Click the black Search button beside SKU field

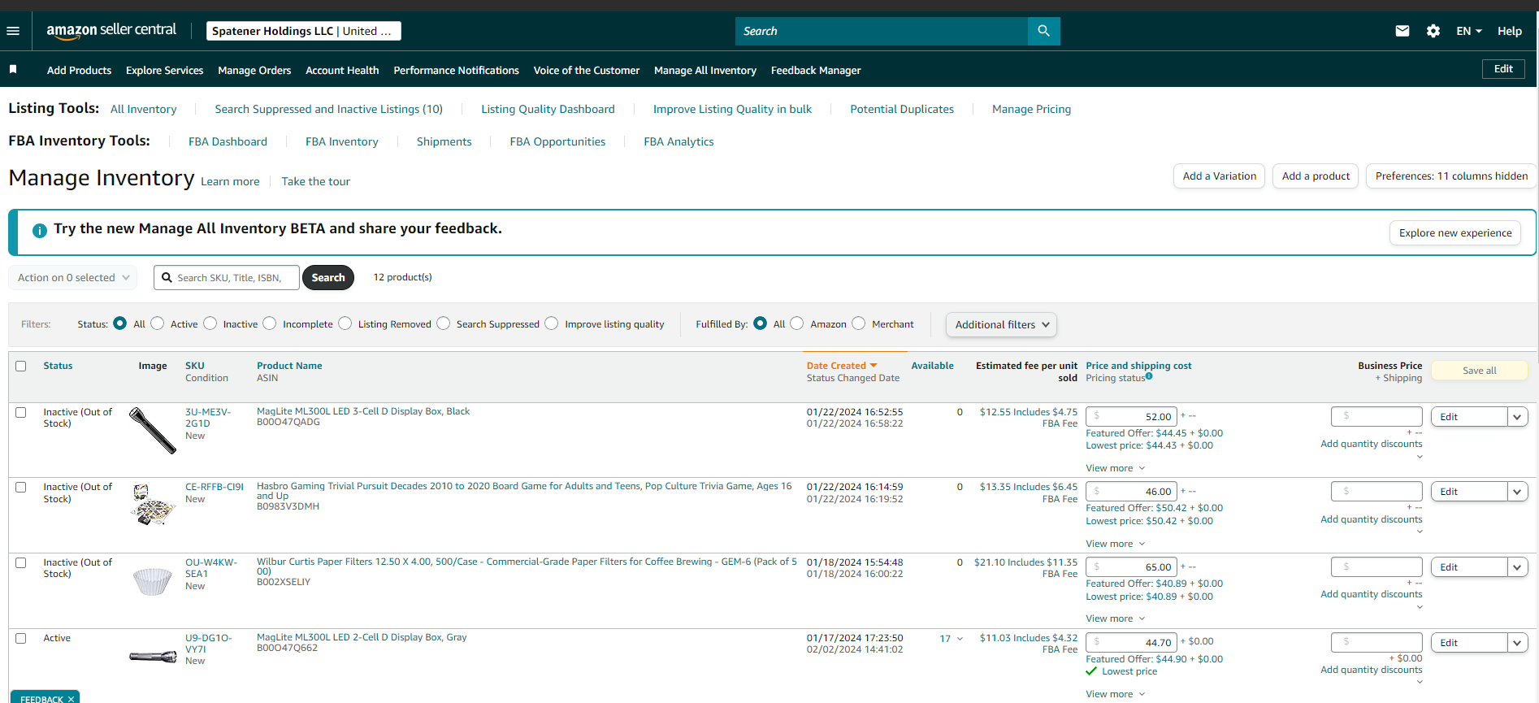click(328, 277)
